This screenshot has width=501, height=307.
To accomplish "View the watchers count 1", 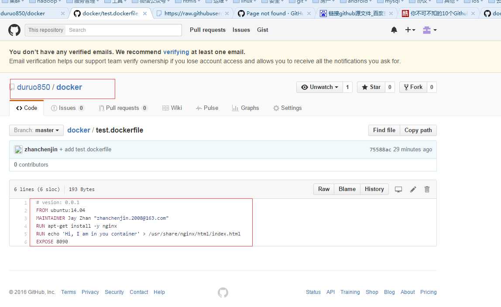I will [x=347, y=87].
